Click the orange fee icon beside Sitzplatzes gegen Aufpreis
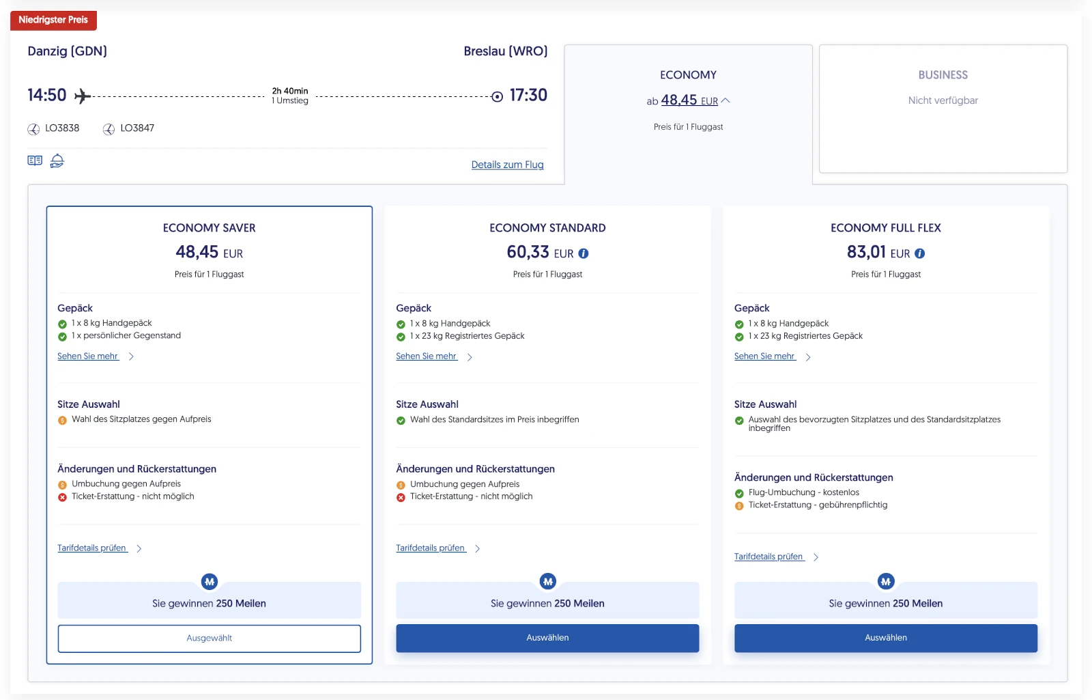Viewport: 1092px width, 700px height. tap(62, 421)
